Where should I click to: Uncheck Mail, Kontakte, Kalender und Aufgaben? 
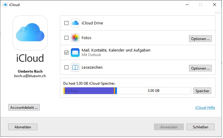tap(66, 53)
